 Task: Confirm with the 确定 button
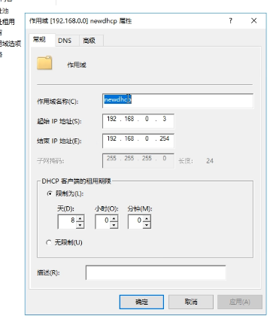tap(141, 302)
